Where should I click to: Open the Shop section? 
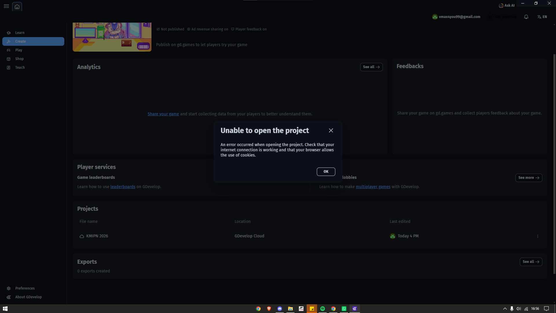tap(33, 59)
